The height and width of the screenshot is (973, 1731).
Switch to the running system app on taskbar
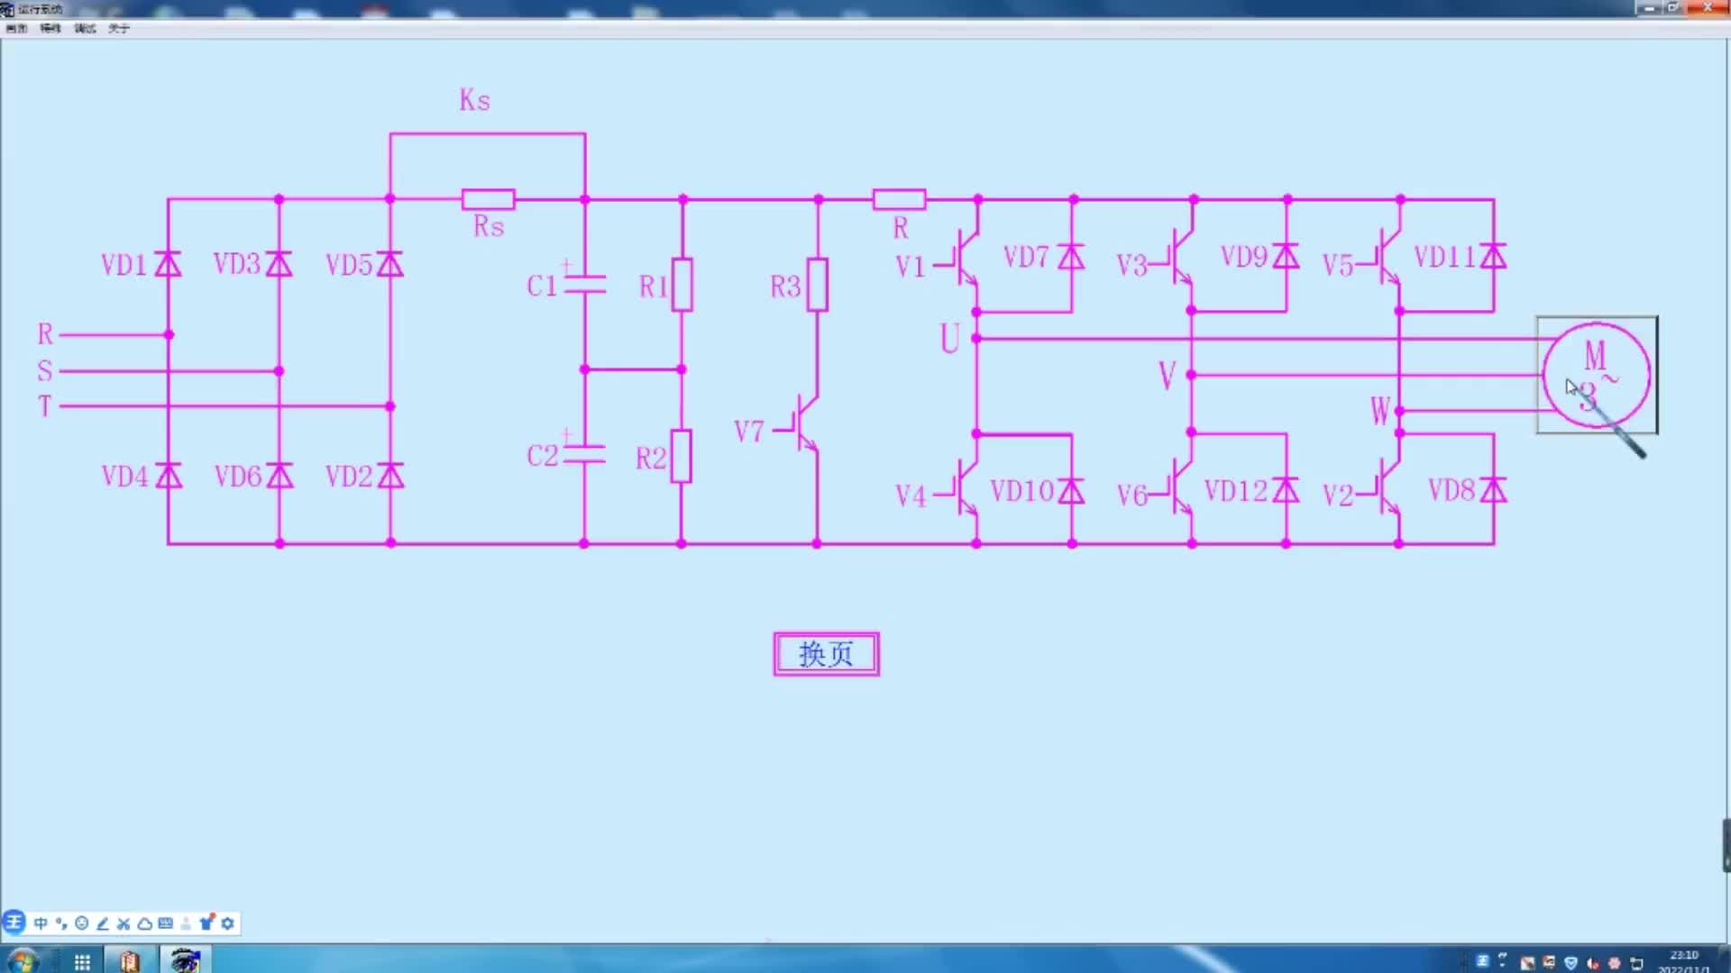pos(186,960)
